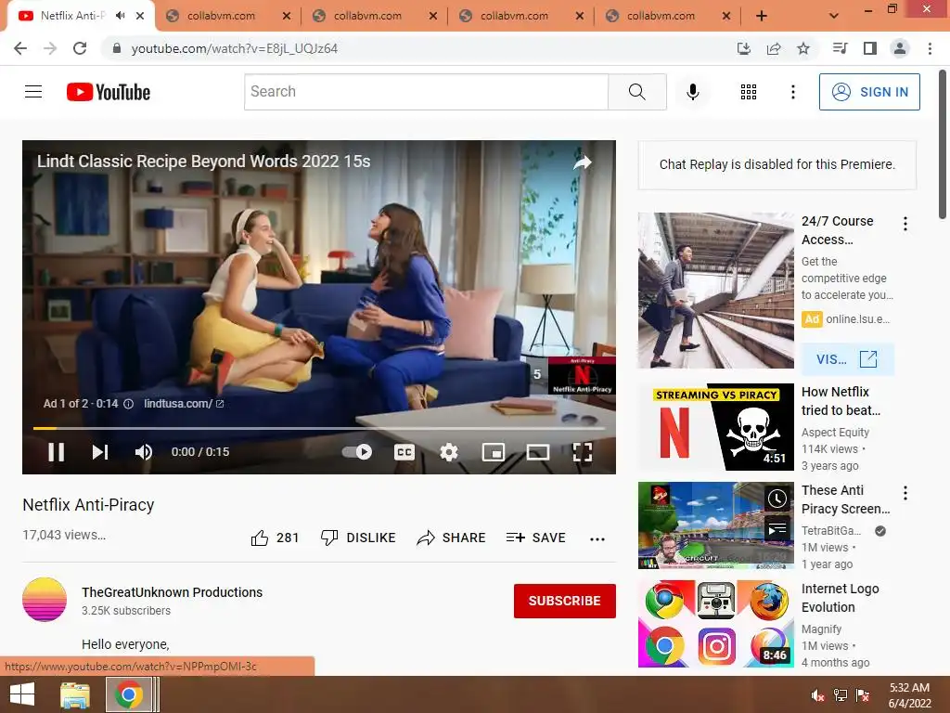Add Anti Piracy Screen video to Watch later
This screenshot has height=713, width=950.
click(x=777, y=499)
